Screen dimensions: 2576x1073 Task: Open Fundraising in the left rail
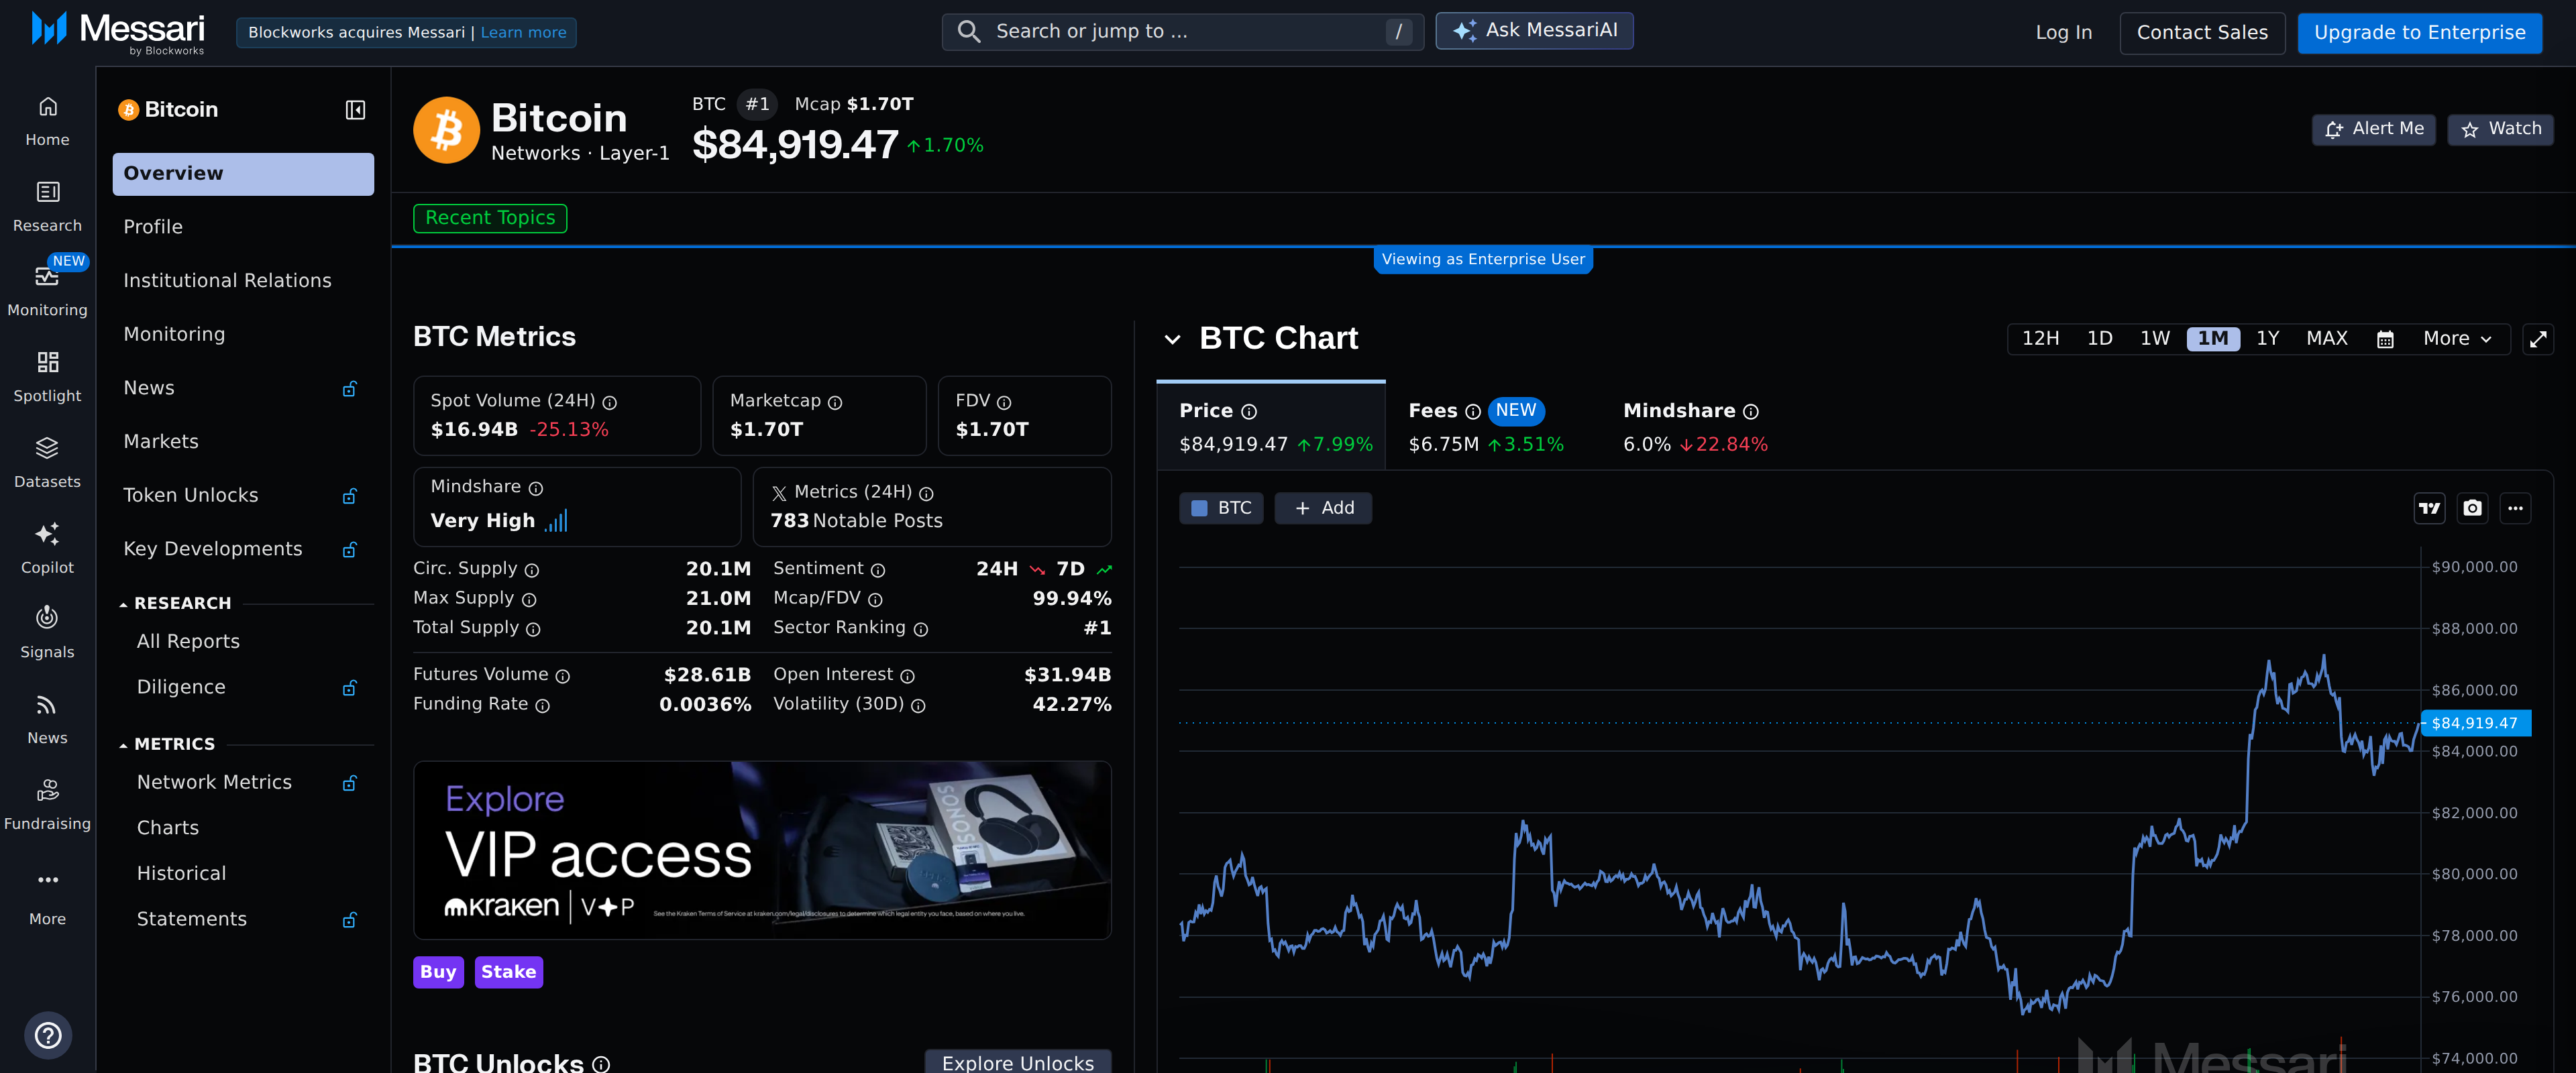(x=47, y=805)
